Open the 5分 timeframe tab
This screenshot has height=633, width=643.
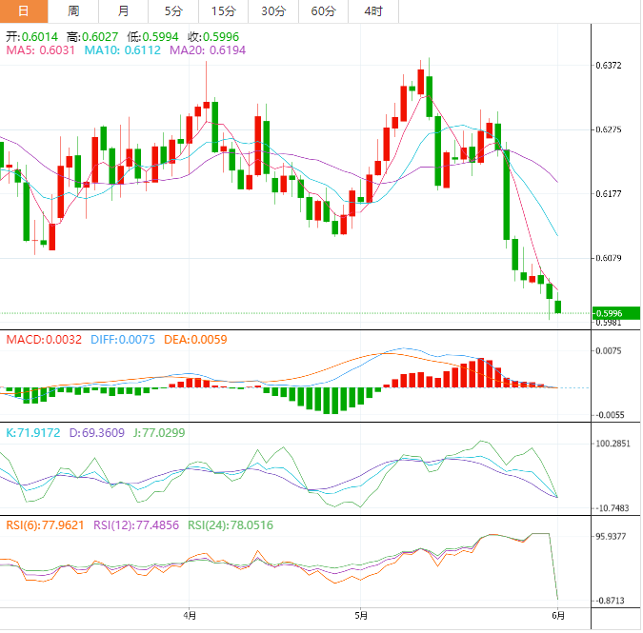pyautogui.click(x=172, y=11)
